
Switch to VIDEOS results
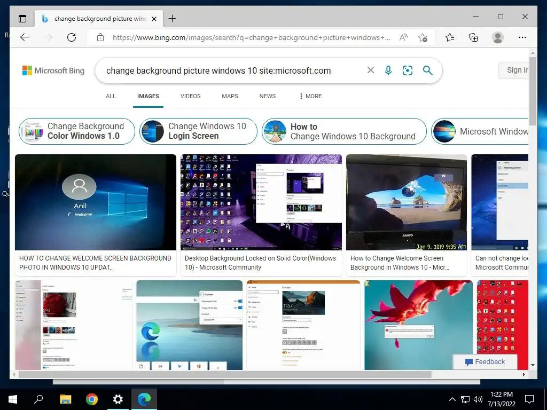coord(191,96)
